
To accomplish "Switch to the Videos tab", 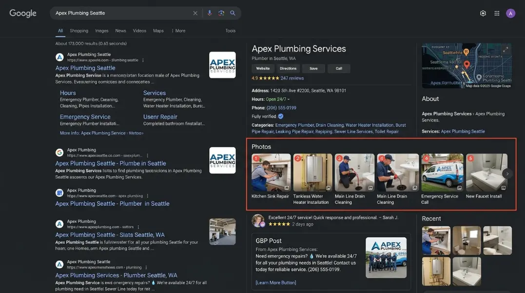I will [x=139, y=31].
